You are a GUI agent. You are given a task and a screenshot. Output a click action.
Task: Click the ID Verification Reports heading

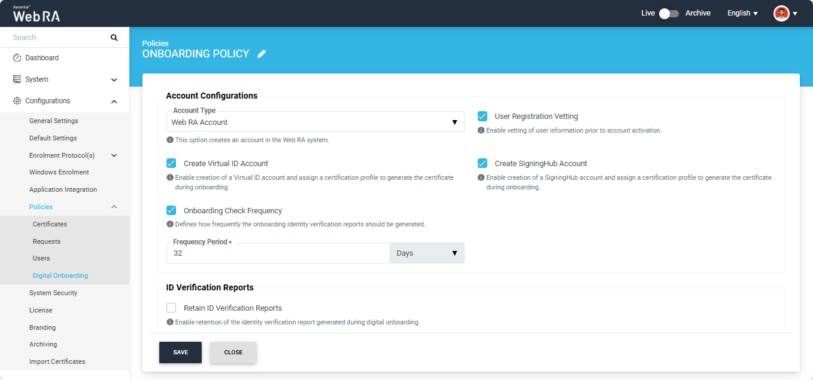coord(210,287)
